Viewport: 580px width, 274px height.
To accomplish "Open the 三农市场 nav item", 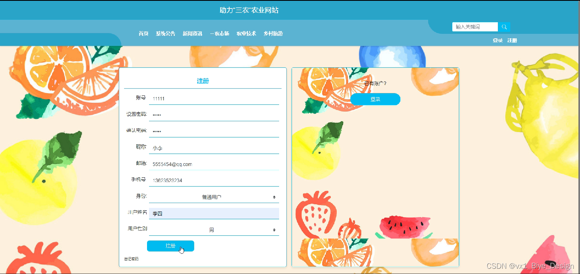I will (x=220, y=33).
